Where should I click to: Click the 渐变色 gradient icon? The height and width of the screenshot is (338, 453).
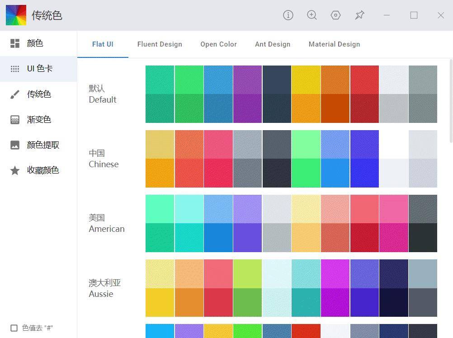(x=15, y=119)
